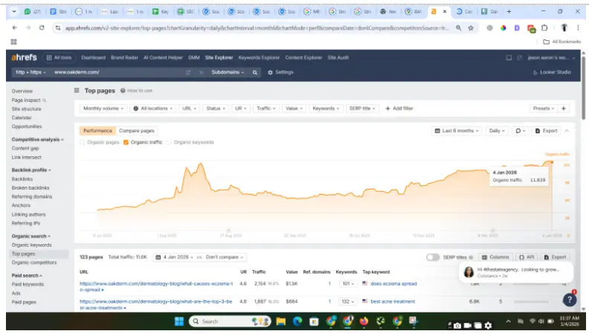Toggle the SERP titles switch

coord(433,257)
